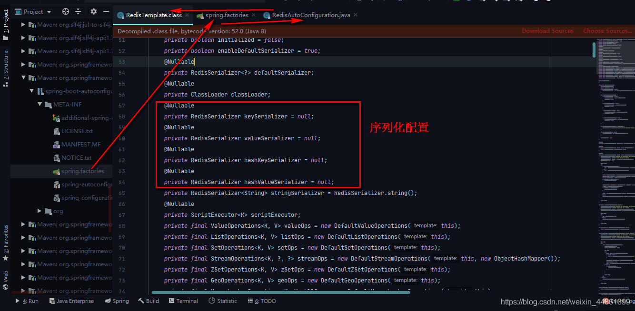Select the spring-configuratio file in the tree
The image size is (635, 311).
61,198
